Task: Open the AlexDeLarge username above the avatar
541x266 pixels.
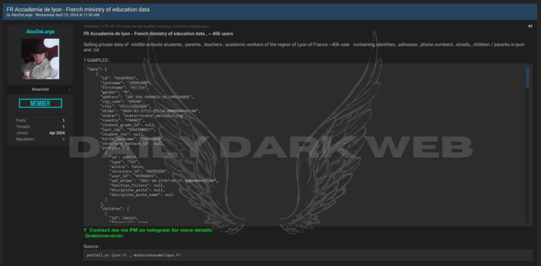Action: coord(40,32)
